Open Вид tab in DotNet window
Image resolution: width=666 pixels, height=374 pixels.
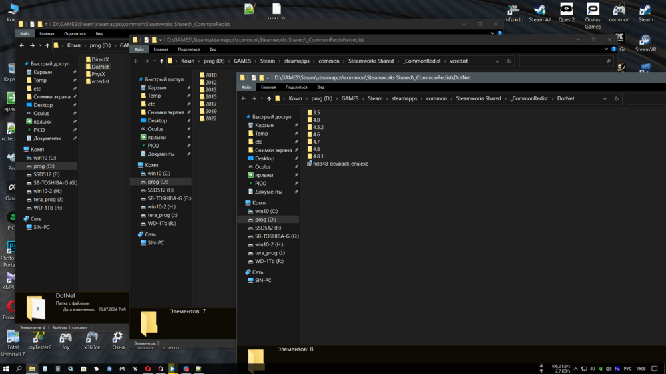(x=321, y=87)
